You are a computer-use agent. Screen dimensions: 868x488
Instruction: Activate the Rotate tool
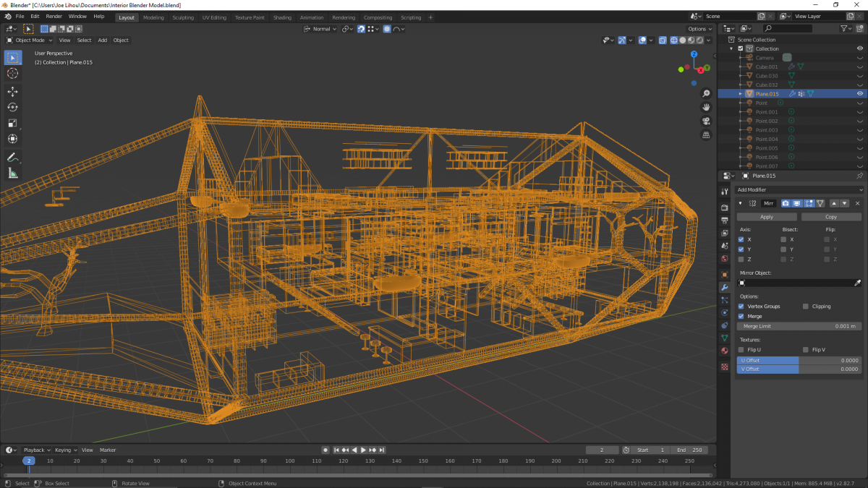pos(12,108)
